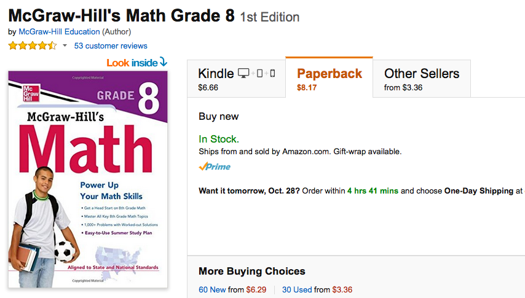Click the star rating icons
This screenshot has height=298, width=525.
33,45
